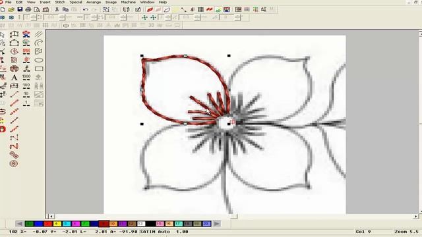
Task: Travel by 10 stitches button
Action: click(26, 95)
